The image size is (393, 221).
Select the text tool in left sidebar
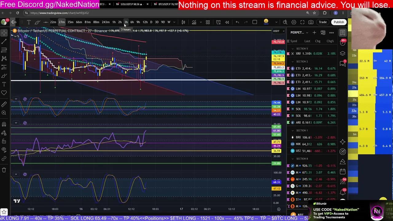click(4, 84)
